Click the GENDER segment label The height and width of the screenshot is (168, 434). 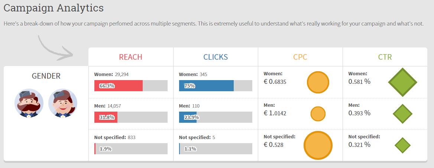click(x=46, y=76)
